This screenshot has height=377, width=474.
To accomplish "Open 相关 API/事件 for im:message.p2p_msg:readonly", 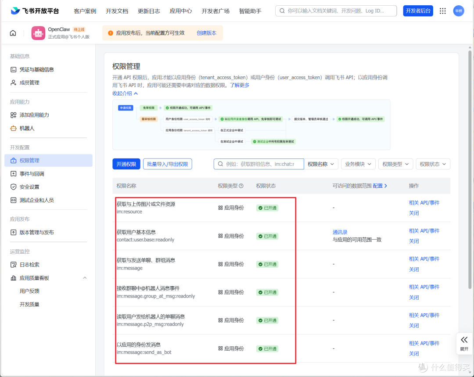I will [x=424, y=315].
